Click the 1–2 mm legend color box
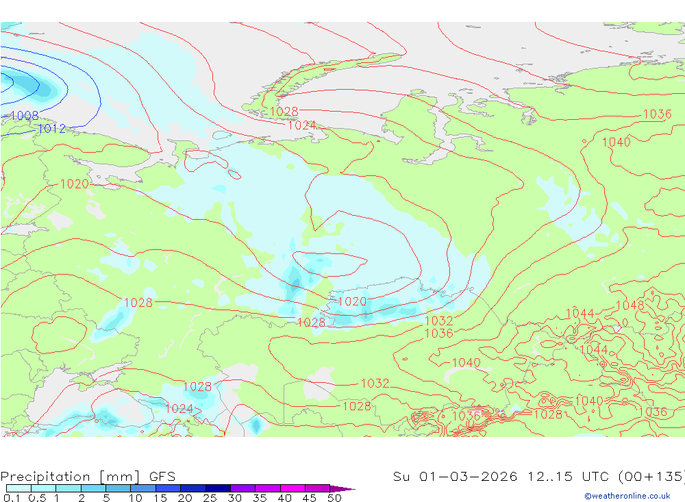The width and height of the screenshot is (685, 502). (68, 488)
